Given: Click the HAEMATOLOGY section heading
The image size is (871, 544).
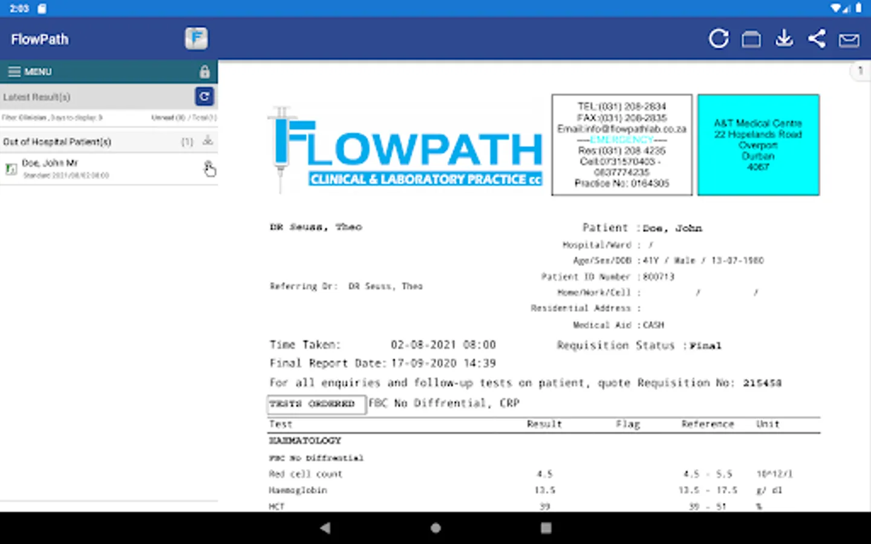Looking at the screenshot, I should tap(305, 441).
